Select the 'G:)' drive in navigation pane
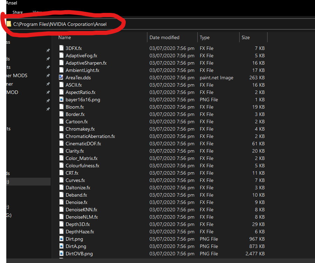 (9, 215)
